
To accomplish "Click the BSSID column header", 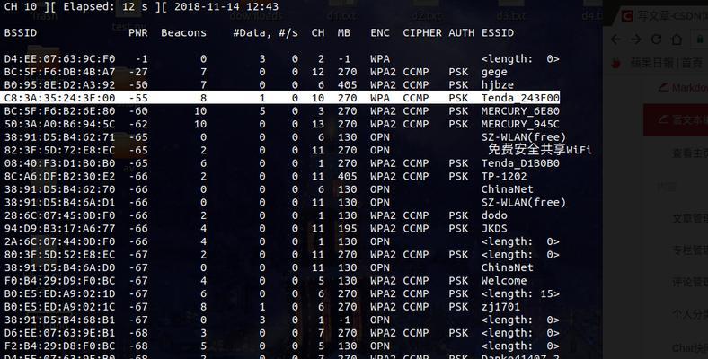I will (x=21, y=33).
